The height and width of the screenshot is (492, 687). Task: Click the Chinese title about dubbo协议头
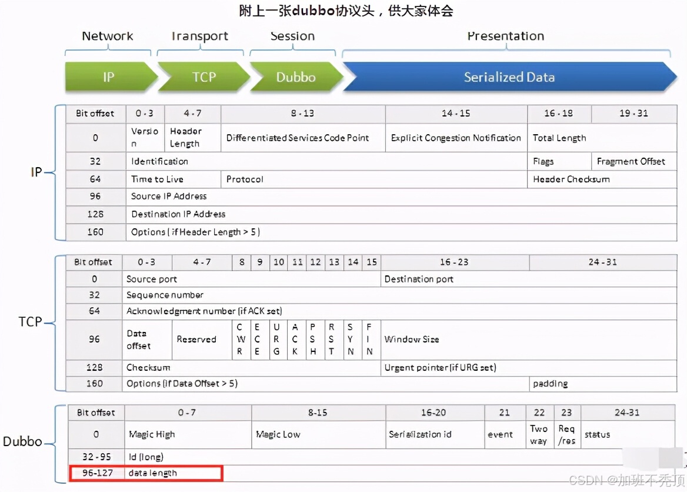click(x=346, y=11)
